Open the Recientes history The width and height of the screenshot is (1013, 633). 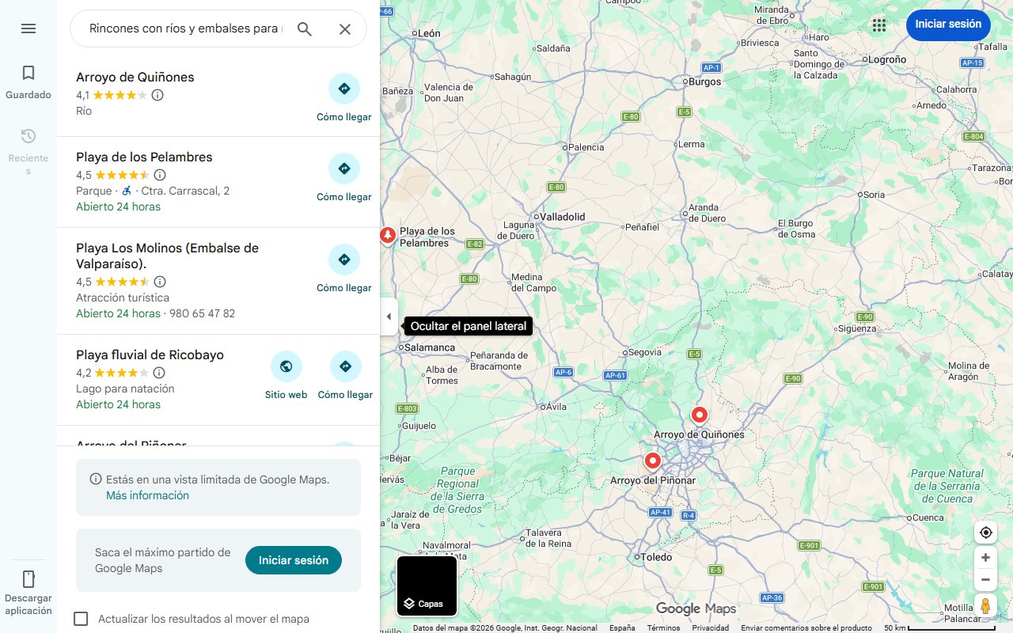pyautogui.click(x=28, y=151)
